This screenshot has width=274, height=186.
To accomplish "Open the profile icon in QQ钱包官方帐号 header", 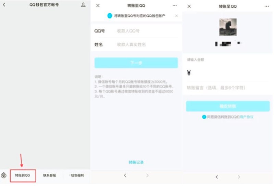I will (x=83, y=5).
